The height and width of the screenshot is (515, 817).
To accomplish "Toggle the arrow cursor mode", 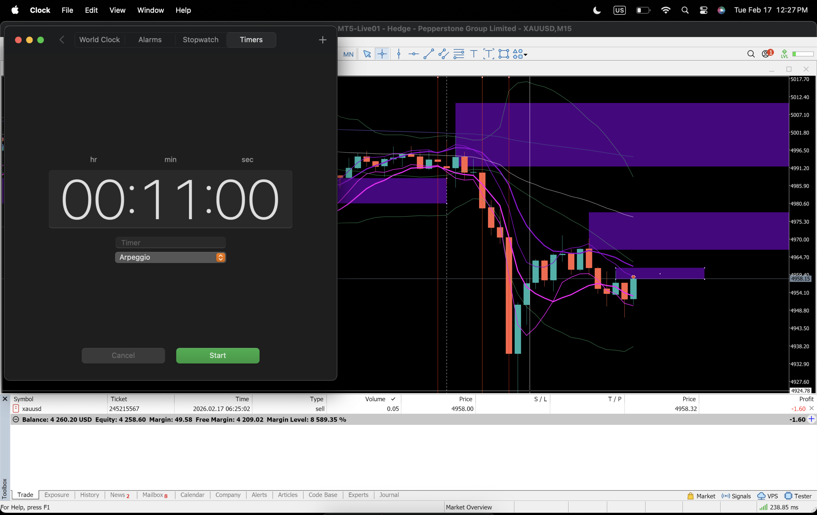I will pos(367,54).
